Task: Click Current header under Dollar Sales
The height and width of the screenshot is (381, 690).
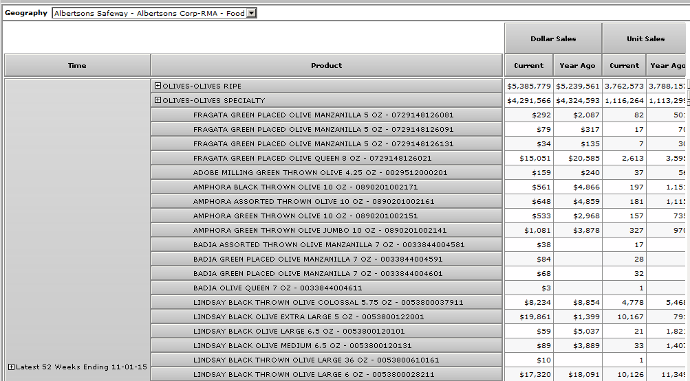Action: (x=528, y=66)
